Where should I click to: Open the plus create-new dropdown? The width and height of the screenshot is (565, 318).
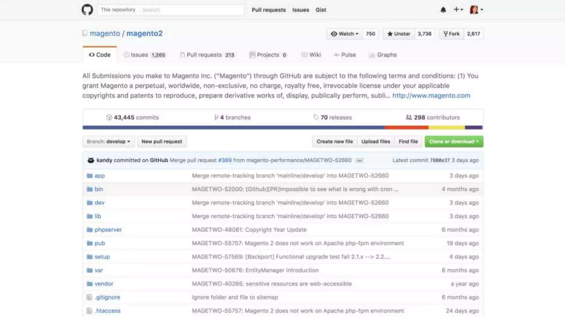[458, 10]
